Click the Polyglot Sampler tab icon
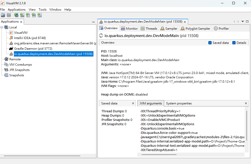The height and width of the screenshot is (164, 251). [x=183, y=28]
